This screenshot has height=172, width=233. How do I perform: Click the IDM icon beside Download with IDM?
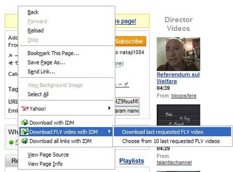[x=24, y=123]
